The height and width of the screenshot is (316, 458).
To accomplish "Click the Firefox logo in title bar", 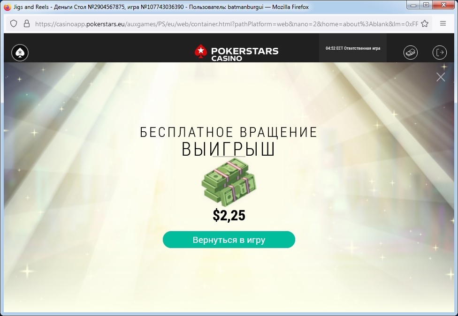I will coord(8,7).
